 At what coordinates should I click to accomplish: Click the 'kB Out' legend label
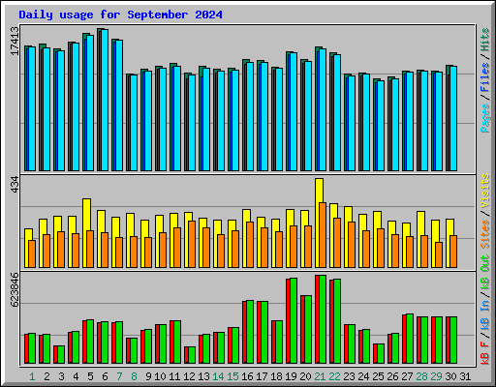click(x=484, y=272)
